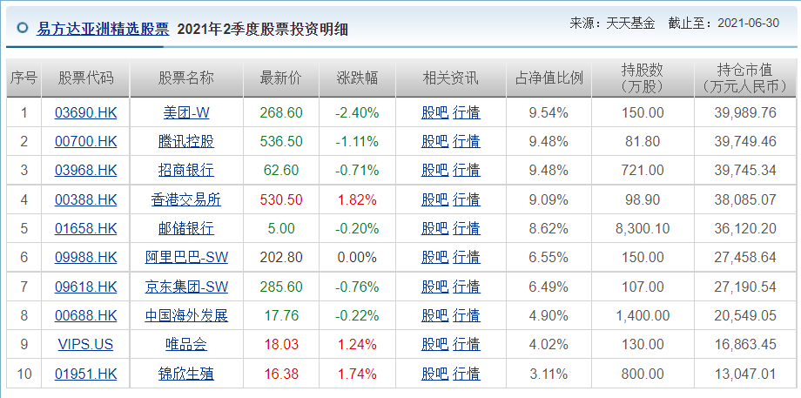
Task: Open the 邮储银行 stock name link
Action: coord(186,228)
